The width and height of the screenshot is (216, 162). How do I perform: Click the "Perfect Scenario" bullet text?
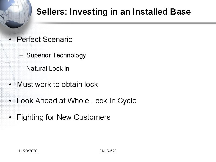(x=45, y=40)
